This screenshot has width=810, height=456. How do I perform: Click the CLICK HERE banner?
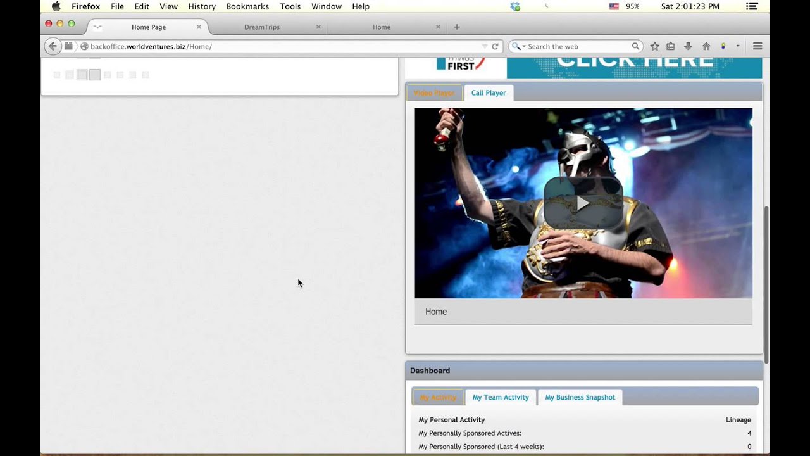[x=634, y=68]
